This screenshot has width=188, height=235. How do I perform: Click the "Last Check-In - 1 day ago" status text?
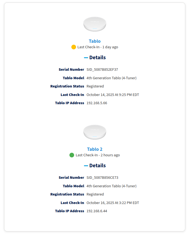[98, 47]
